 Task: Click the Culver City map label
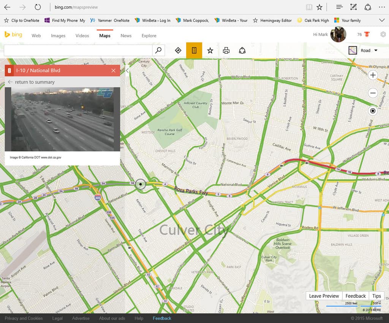click(194, 230)
